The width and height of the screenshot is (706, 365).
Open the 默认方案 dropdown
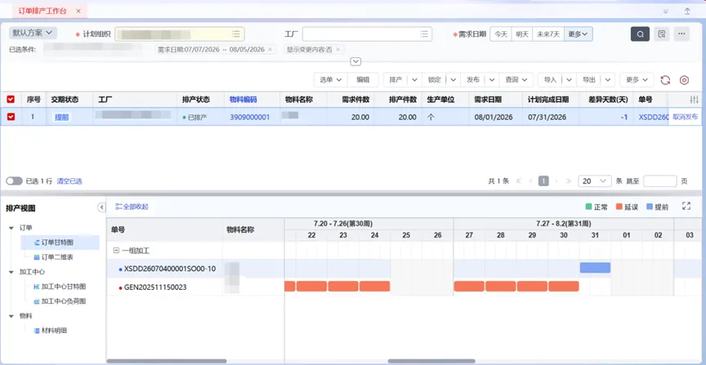click(33, 33)
